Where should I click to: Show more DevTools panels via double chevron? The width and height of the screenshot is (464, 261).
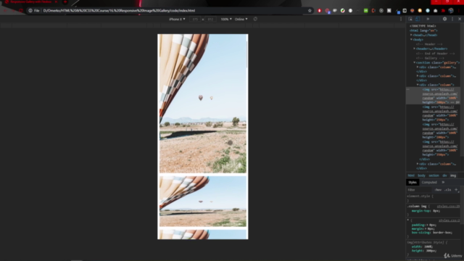(x=428, y=19)
